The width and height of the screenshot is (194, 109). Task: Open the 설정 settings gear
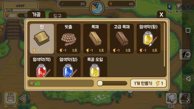(188, 8)
